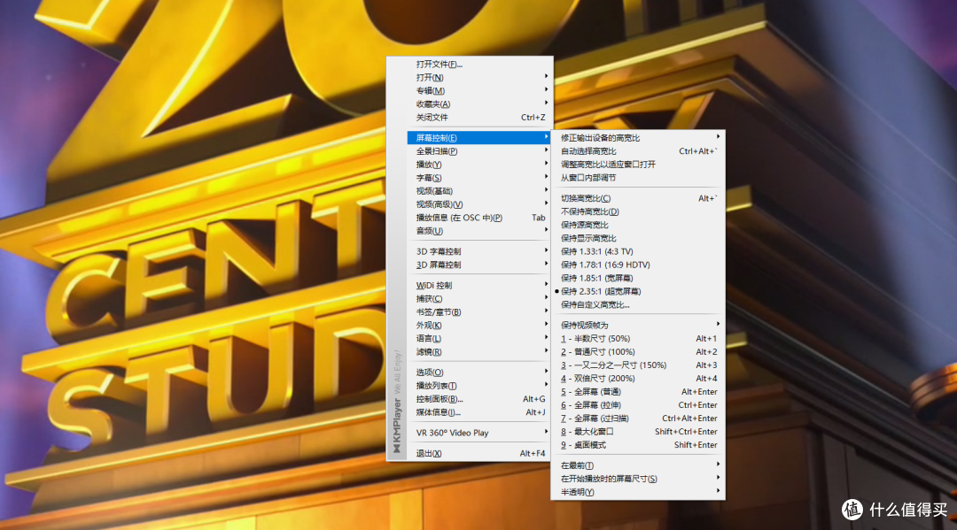Open 播放列表(T) submenu
The width and height of the screenshot is (957, 530).
(479, 386)
